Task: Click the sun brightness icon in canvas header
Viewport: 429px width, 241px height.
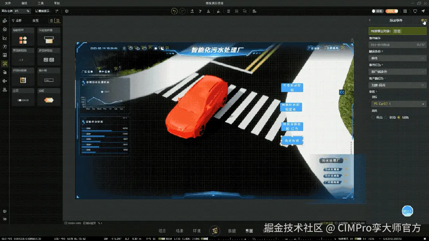Action: coord(124,48)
